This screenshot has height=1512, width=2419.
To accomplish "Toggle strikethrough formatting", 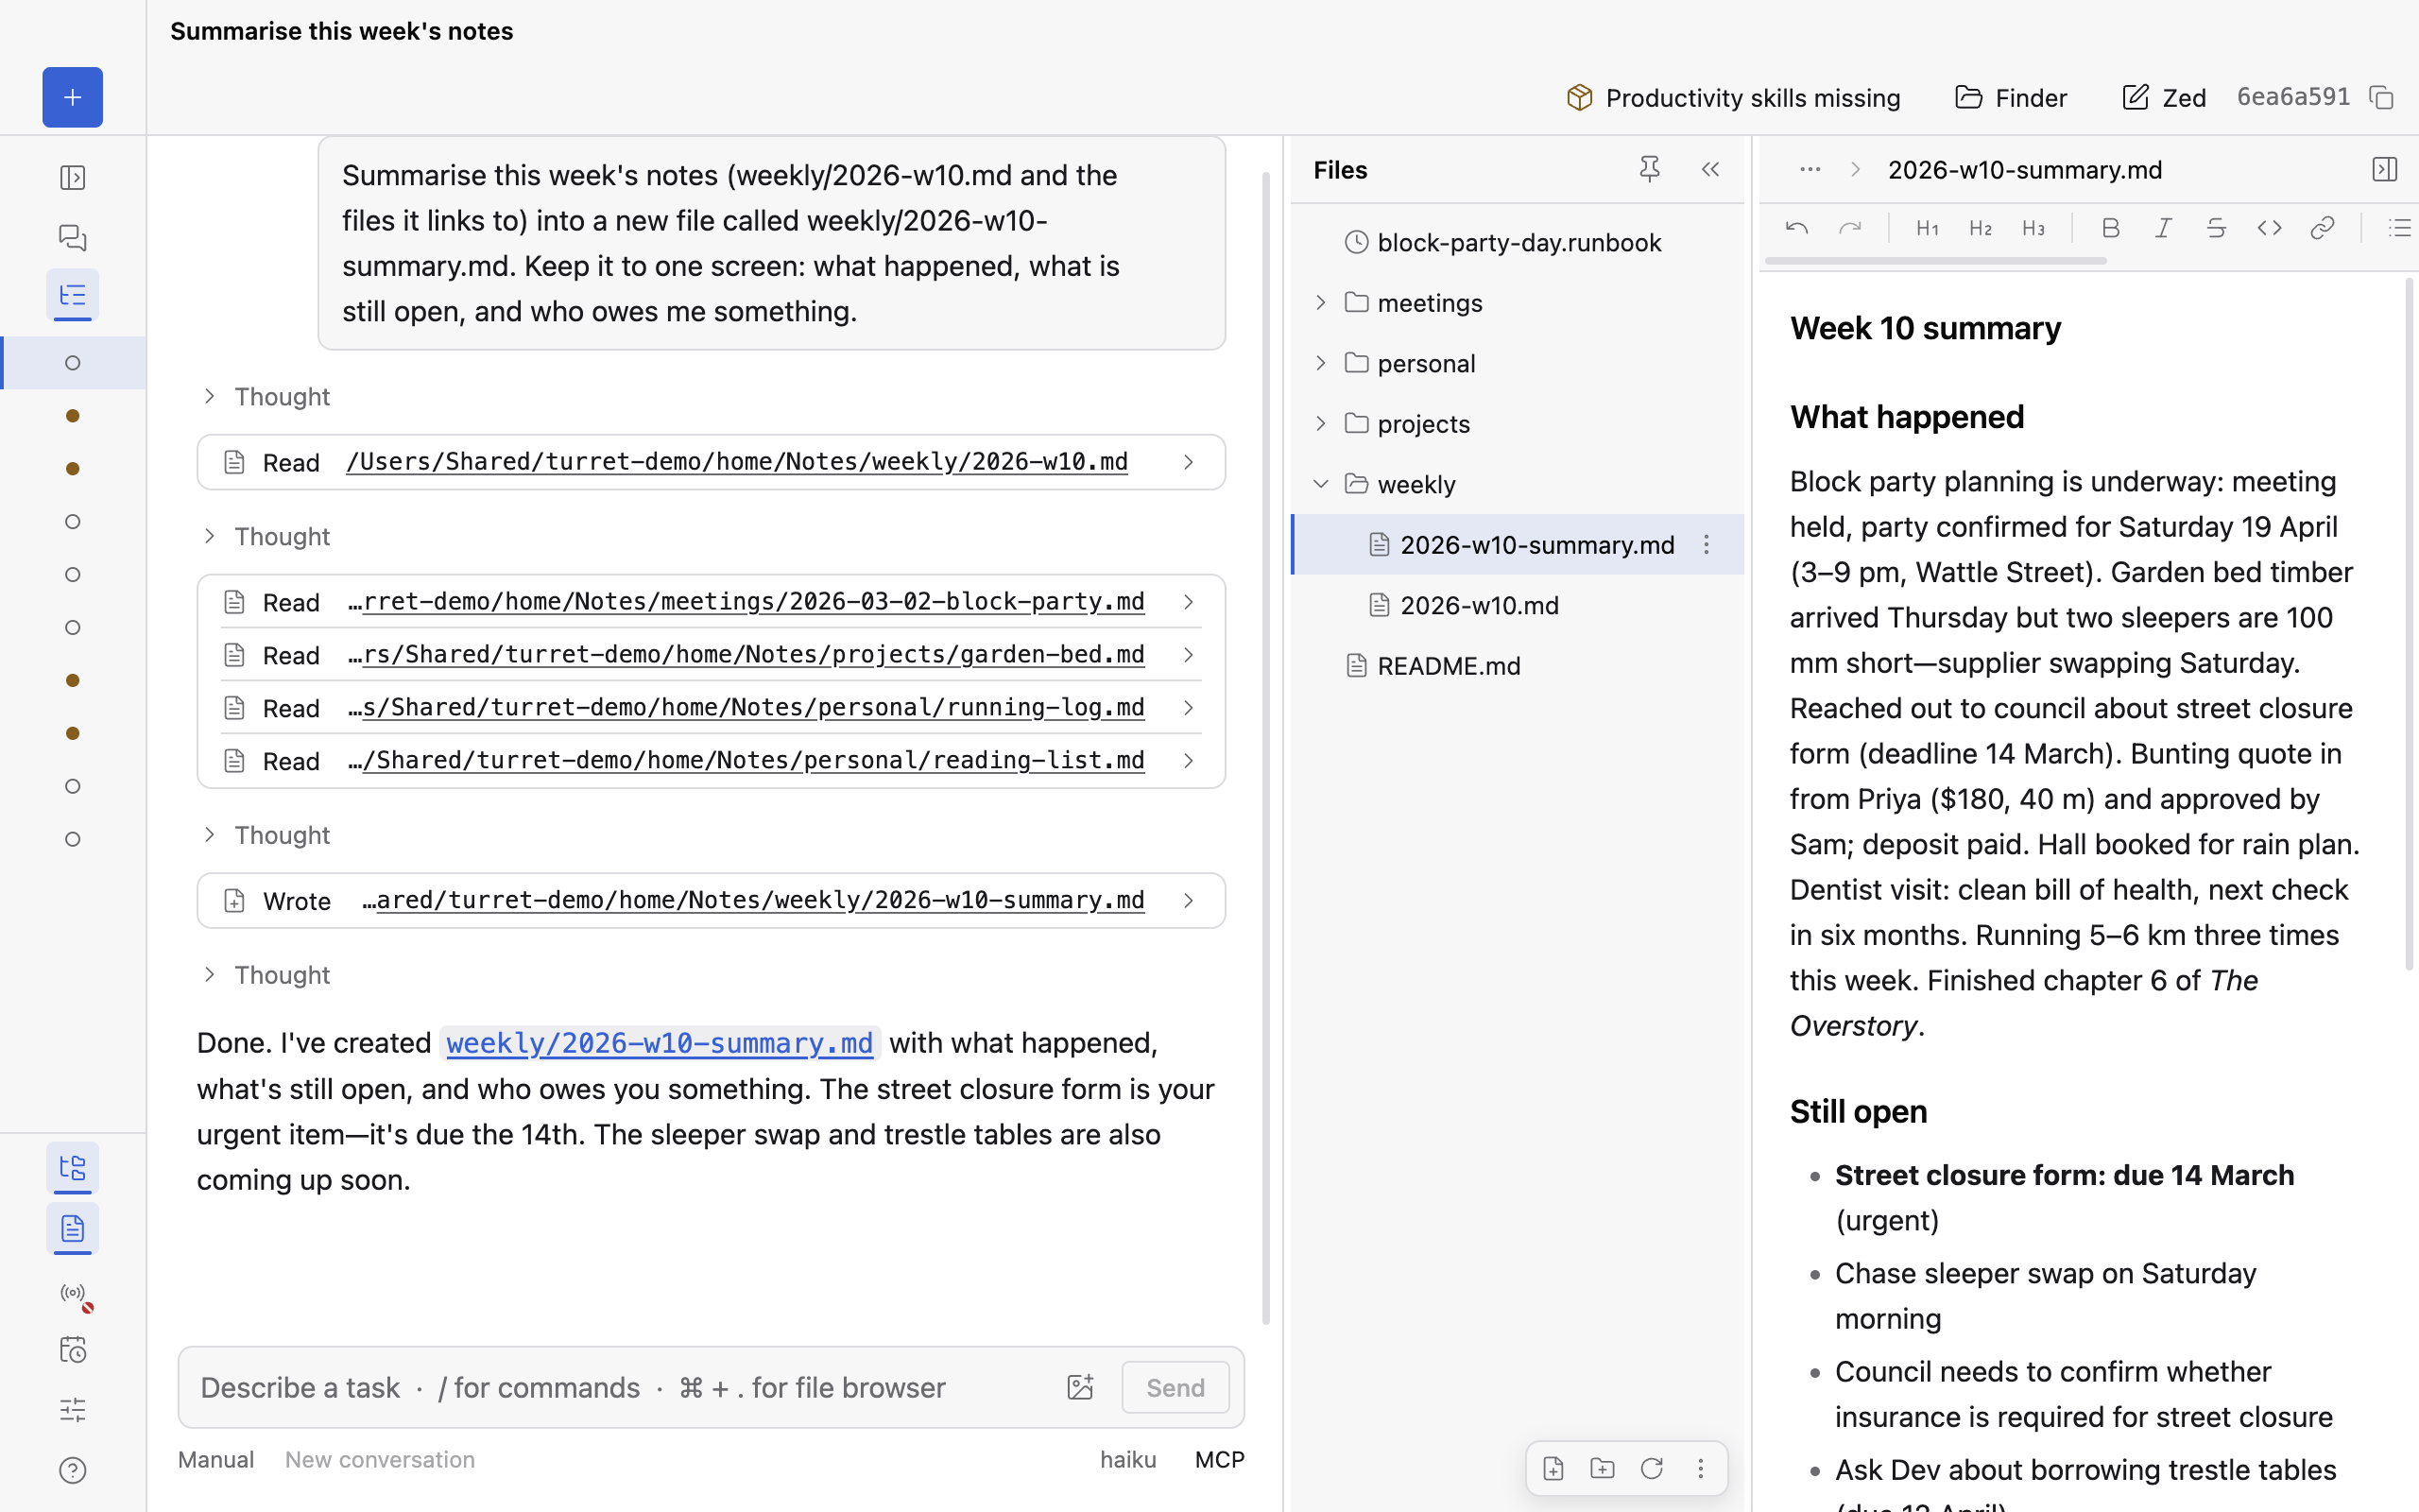I will point(2216,228).
